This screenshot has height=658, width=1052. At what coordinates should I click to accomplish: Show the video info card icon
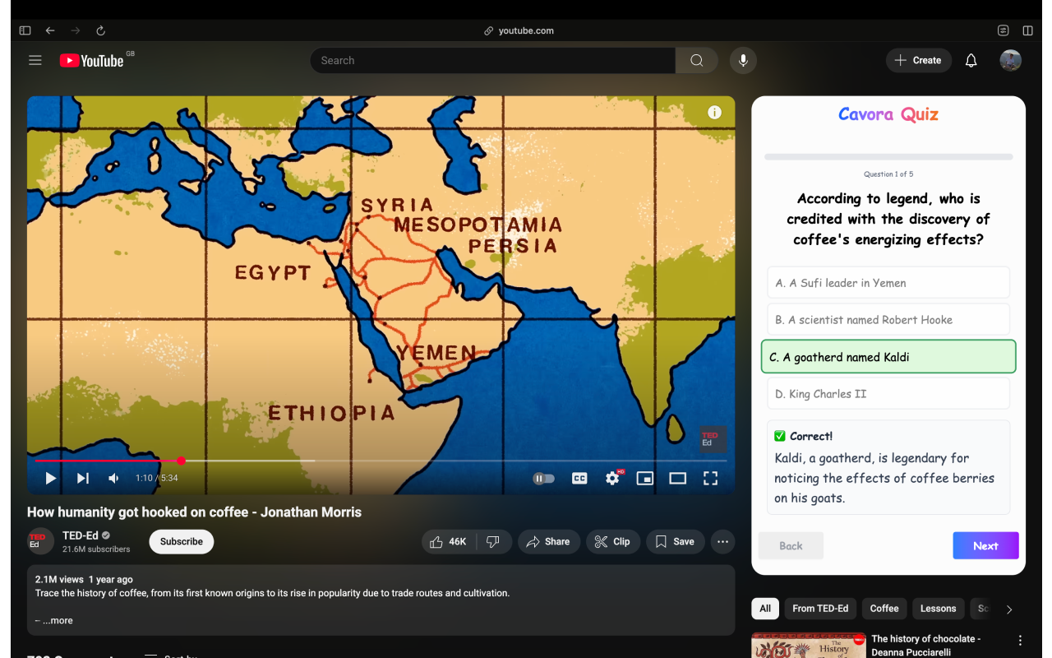click(714, 113)
